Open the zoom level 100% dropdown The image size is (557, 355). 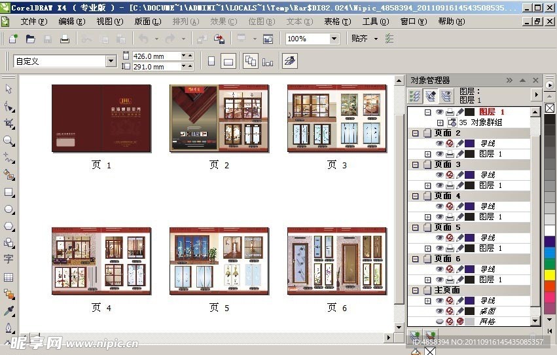(x=334, y=39)
